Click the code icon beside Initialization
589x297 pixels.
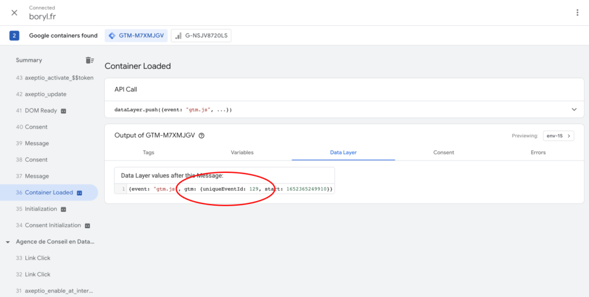point(63,209)
